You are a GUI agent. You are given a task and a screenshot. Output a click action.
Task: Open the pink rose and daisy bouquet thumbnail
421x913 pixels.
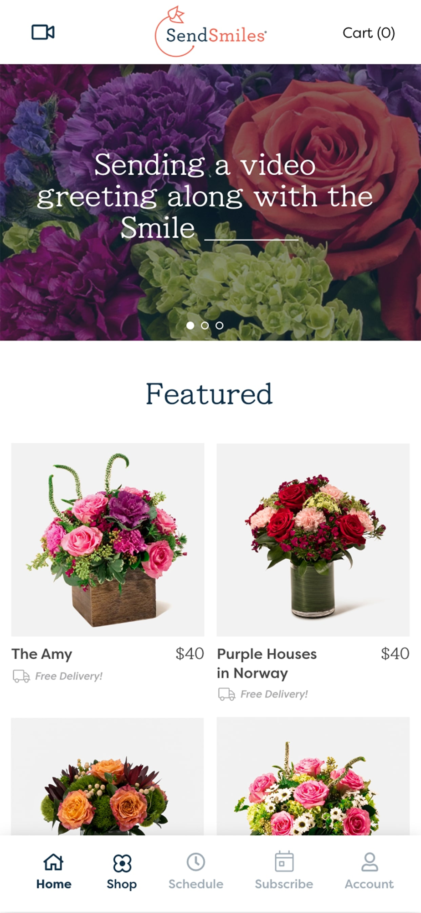coord(313,777)
